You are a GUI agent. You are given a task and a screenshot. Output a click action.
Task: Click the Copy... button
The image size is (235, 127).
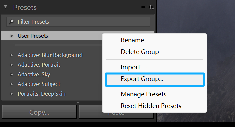[x=39, y=112]
